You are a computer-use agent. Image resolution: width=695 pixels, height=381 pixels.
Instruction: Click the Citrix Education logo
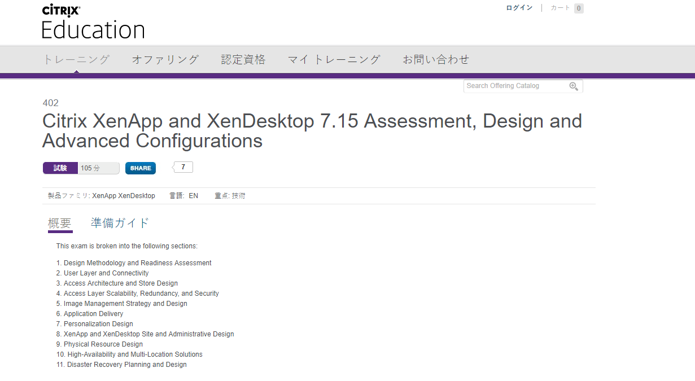click(93, 21)
